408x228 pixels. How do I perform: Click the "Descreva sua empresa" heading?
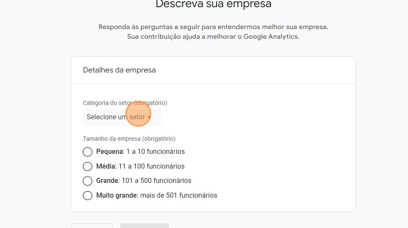pyautogui.click(x=213, y=5)
